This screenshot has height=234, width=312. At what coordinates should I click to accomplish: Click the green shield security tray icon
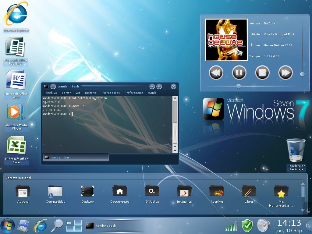coord(247,226)
